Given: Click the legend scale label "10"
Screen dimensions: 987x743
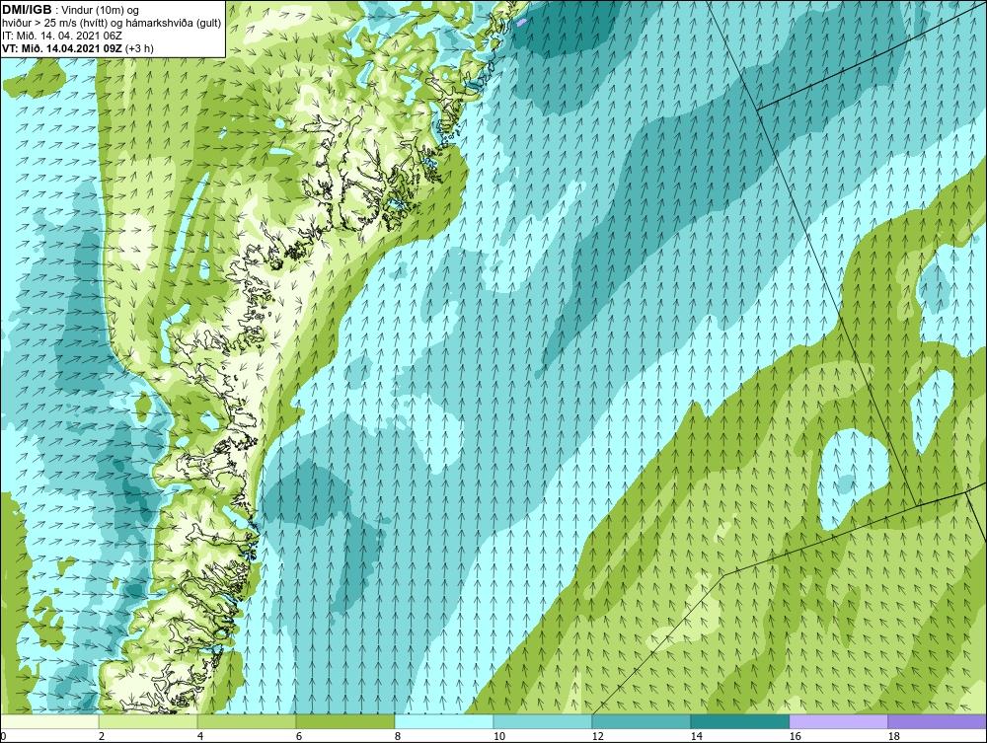Looking at the screenshot, I should 498,736.
